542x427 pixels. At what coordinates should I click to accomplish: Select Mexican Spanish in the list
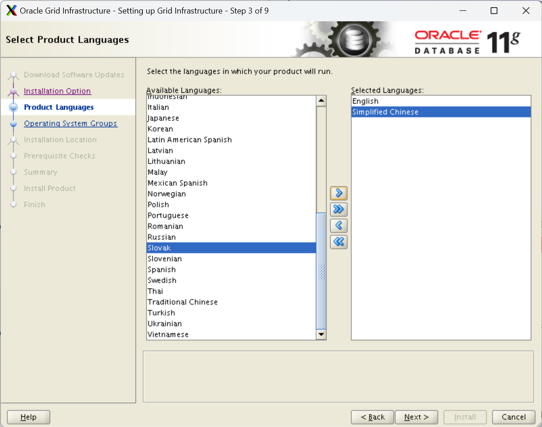click(x=231, y=183)
